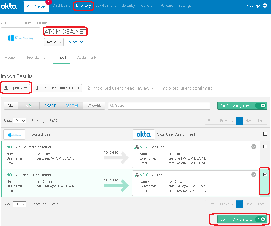Expand assignment options for test user
271x226 pixels.
[254, 147]
